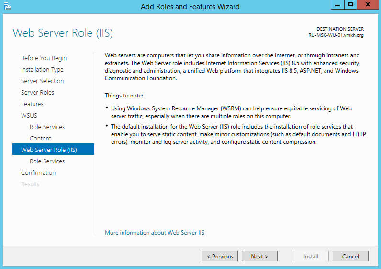Maximize the wizard window

pyautogui.click(x=351, y=5)
